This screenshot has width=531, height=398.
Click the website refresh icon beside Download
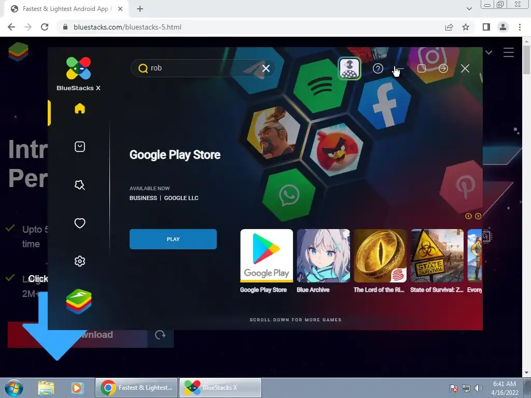point(160,335)
